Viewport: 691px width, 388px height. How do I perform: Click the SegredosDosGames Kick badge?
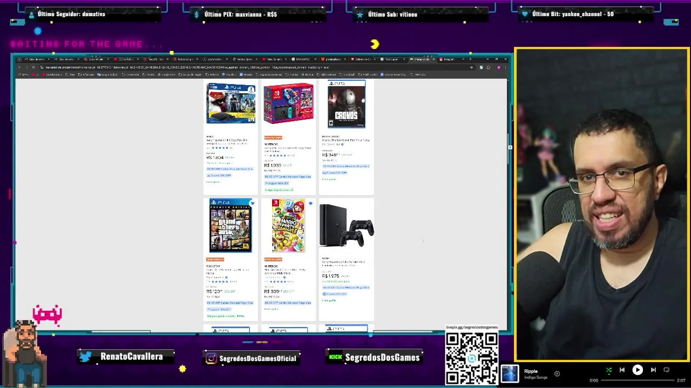(x=375, y=357)
